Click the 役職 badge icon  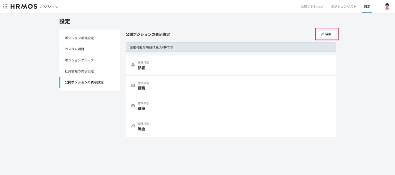click(133, 85)
